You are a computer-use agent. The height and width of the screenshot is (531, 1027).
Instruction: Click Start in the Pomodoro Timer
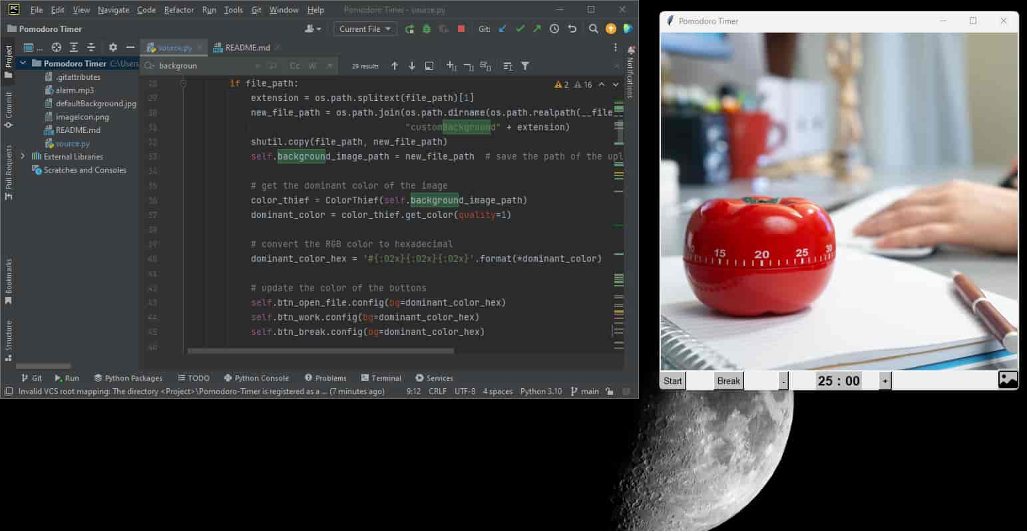[x=673, y=381]
